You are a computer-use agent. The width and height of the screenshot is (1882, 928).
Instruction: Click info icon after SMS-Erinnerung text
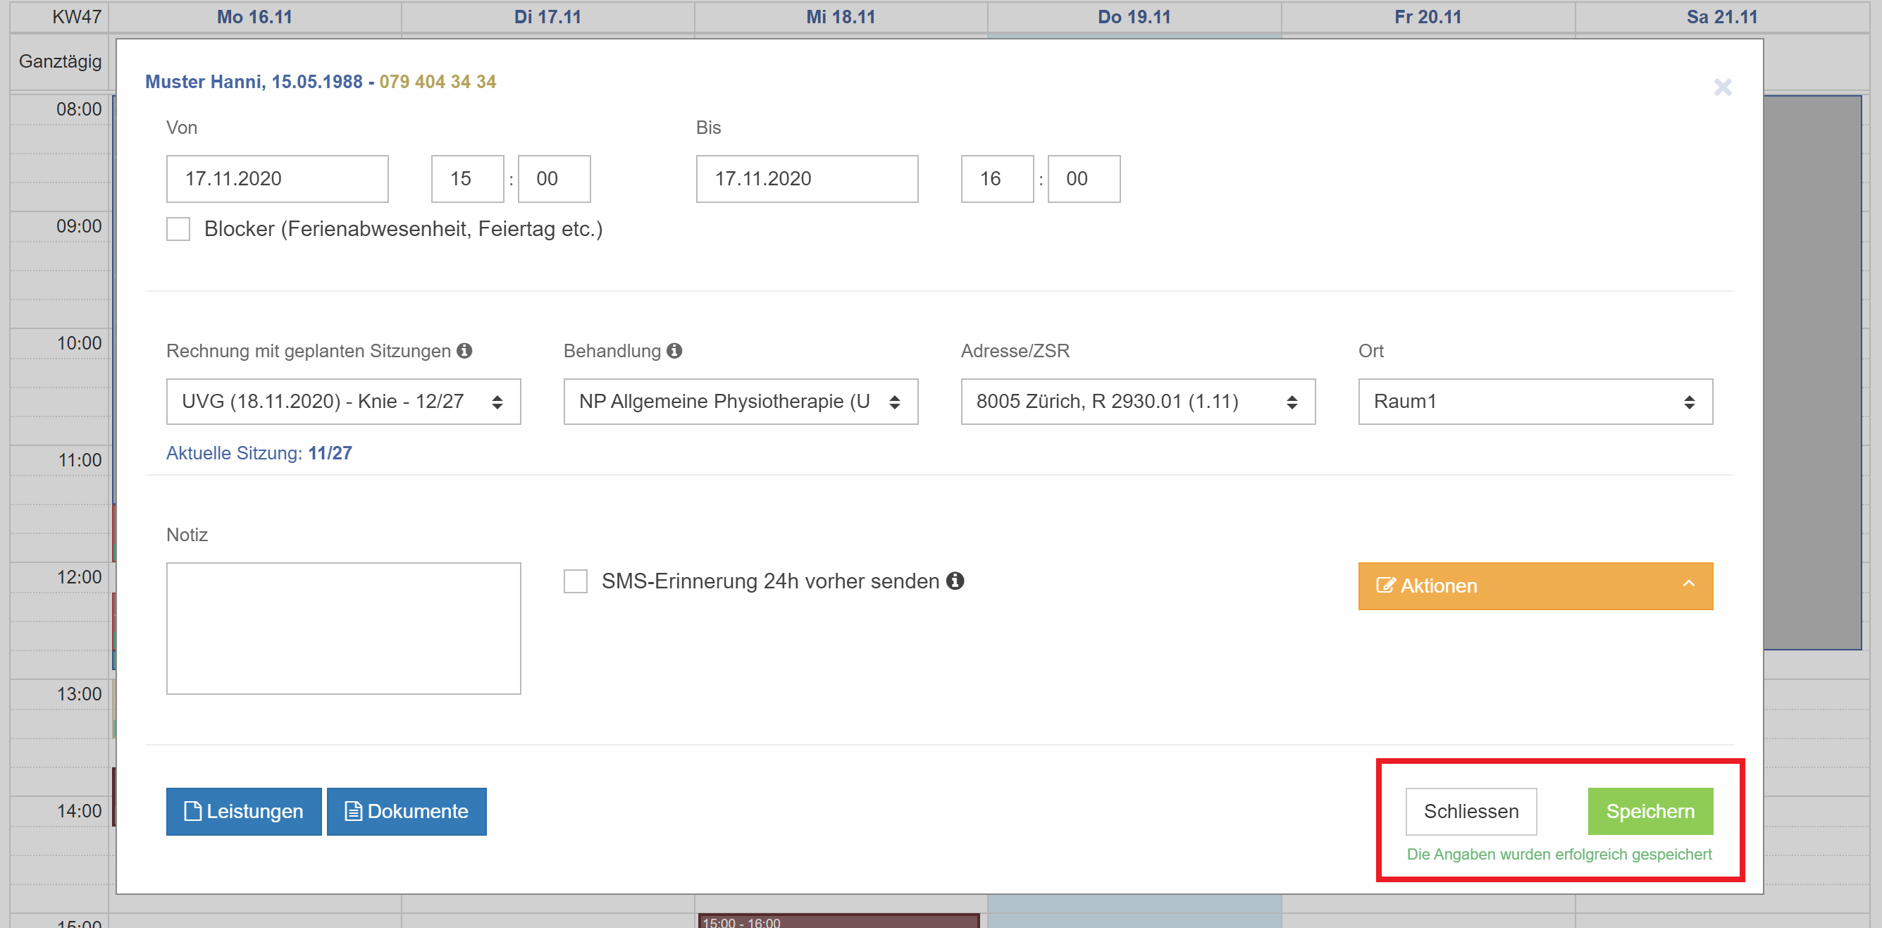955,581
